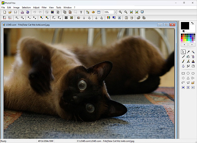Click the black foreground color swatch
Image resolution: width=197 pixels, height=143 pixels.
(x=185, y=26)
